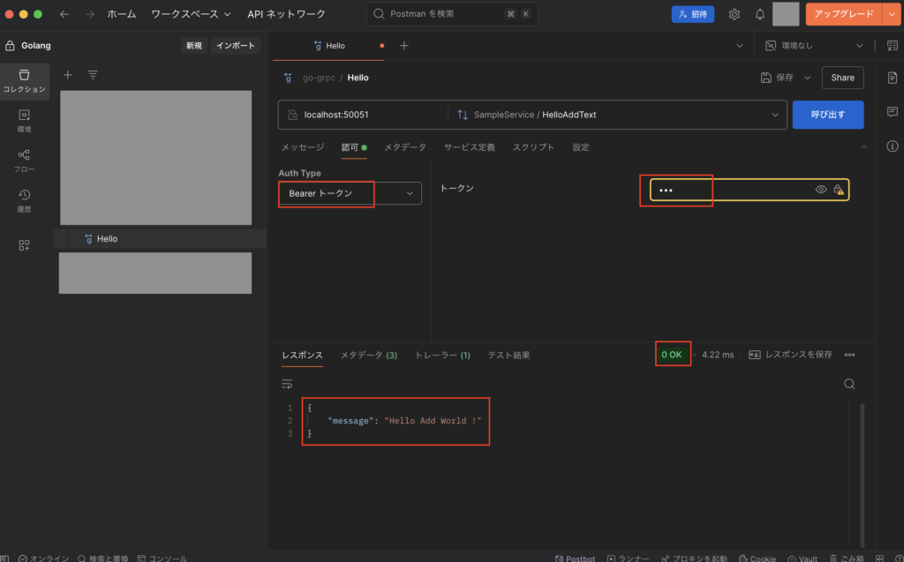Toggle token visibility with the eye icon
904x562 pixels.
click(x=820, y=190)
